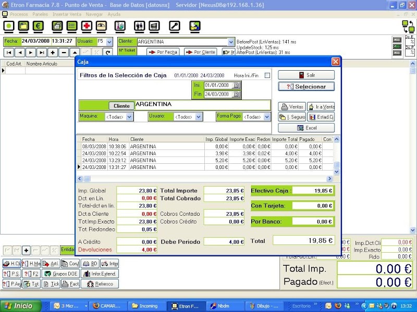Open the Insertar Venta menu
Screen dimensions: 417x312
point(67,15)
